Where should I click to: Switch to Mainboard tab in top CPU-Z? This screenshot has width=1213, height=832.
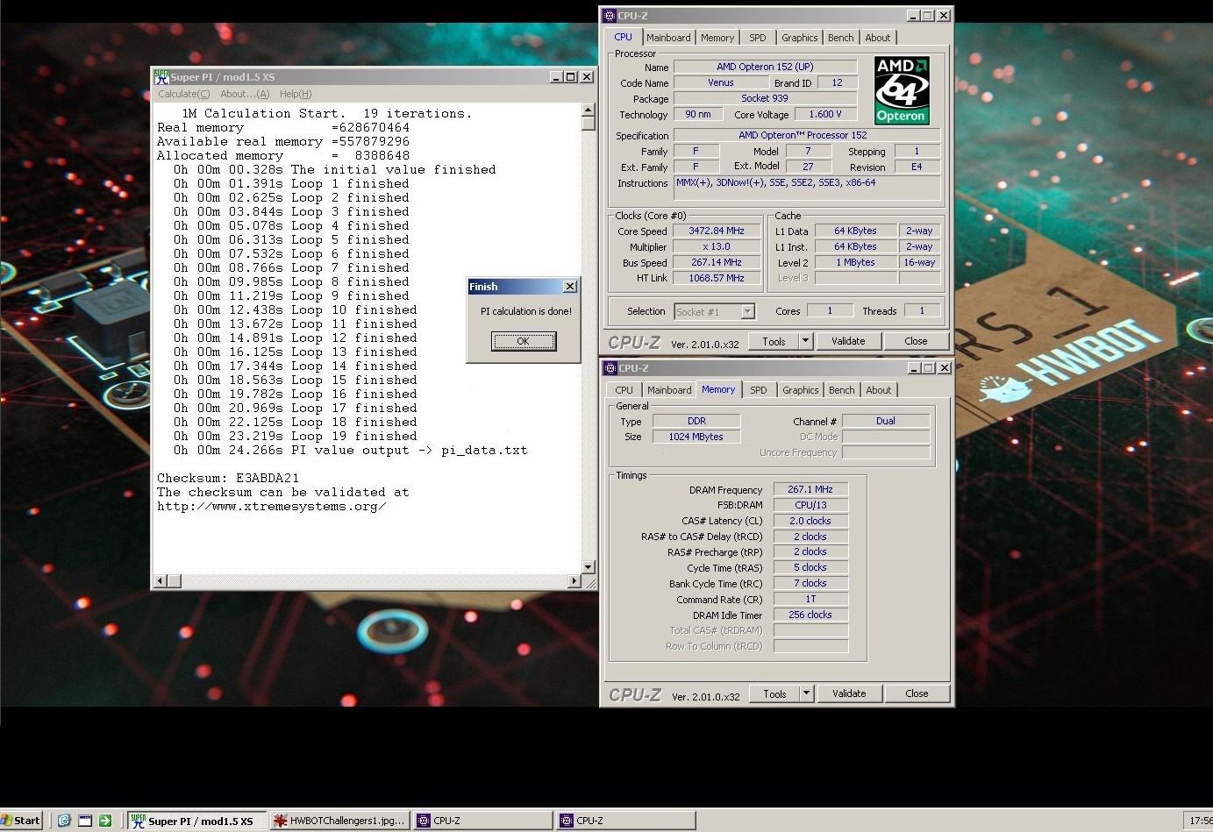pyautogui.click(x=668, y=38)
